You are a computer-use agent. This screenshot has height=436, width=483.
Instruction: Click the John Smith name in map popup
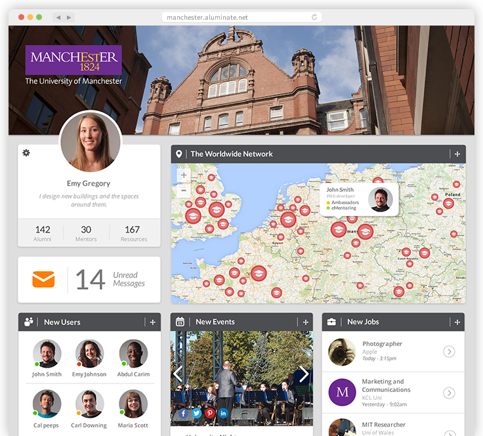tap(340, 190)
